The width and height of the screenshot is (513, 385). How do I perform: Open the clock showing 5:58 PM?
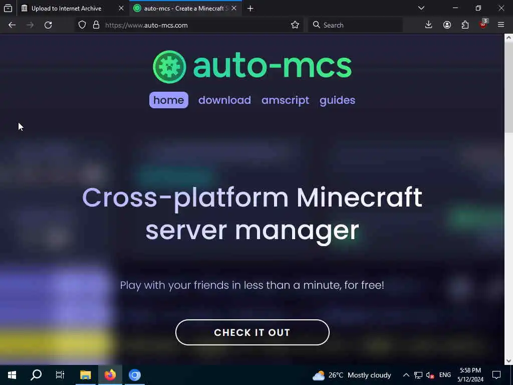[x=470, y=375]
